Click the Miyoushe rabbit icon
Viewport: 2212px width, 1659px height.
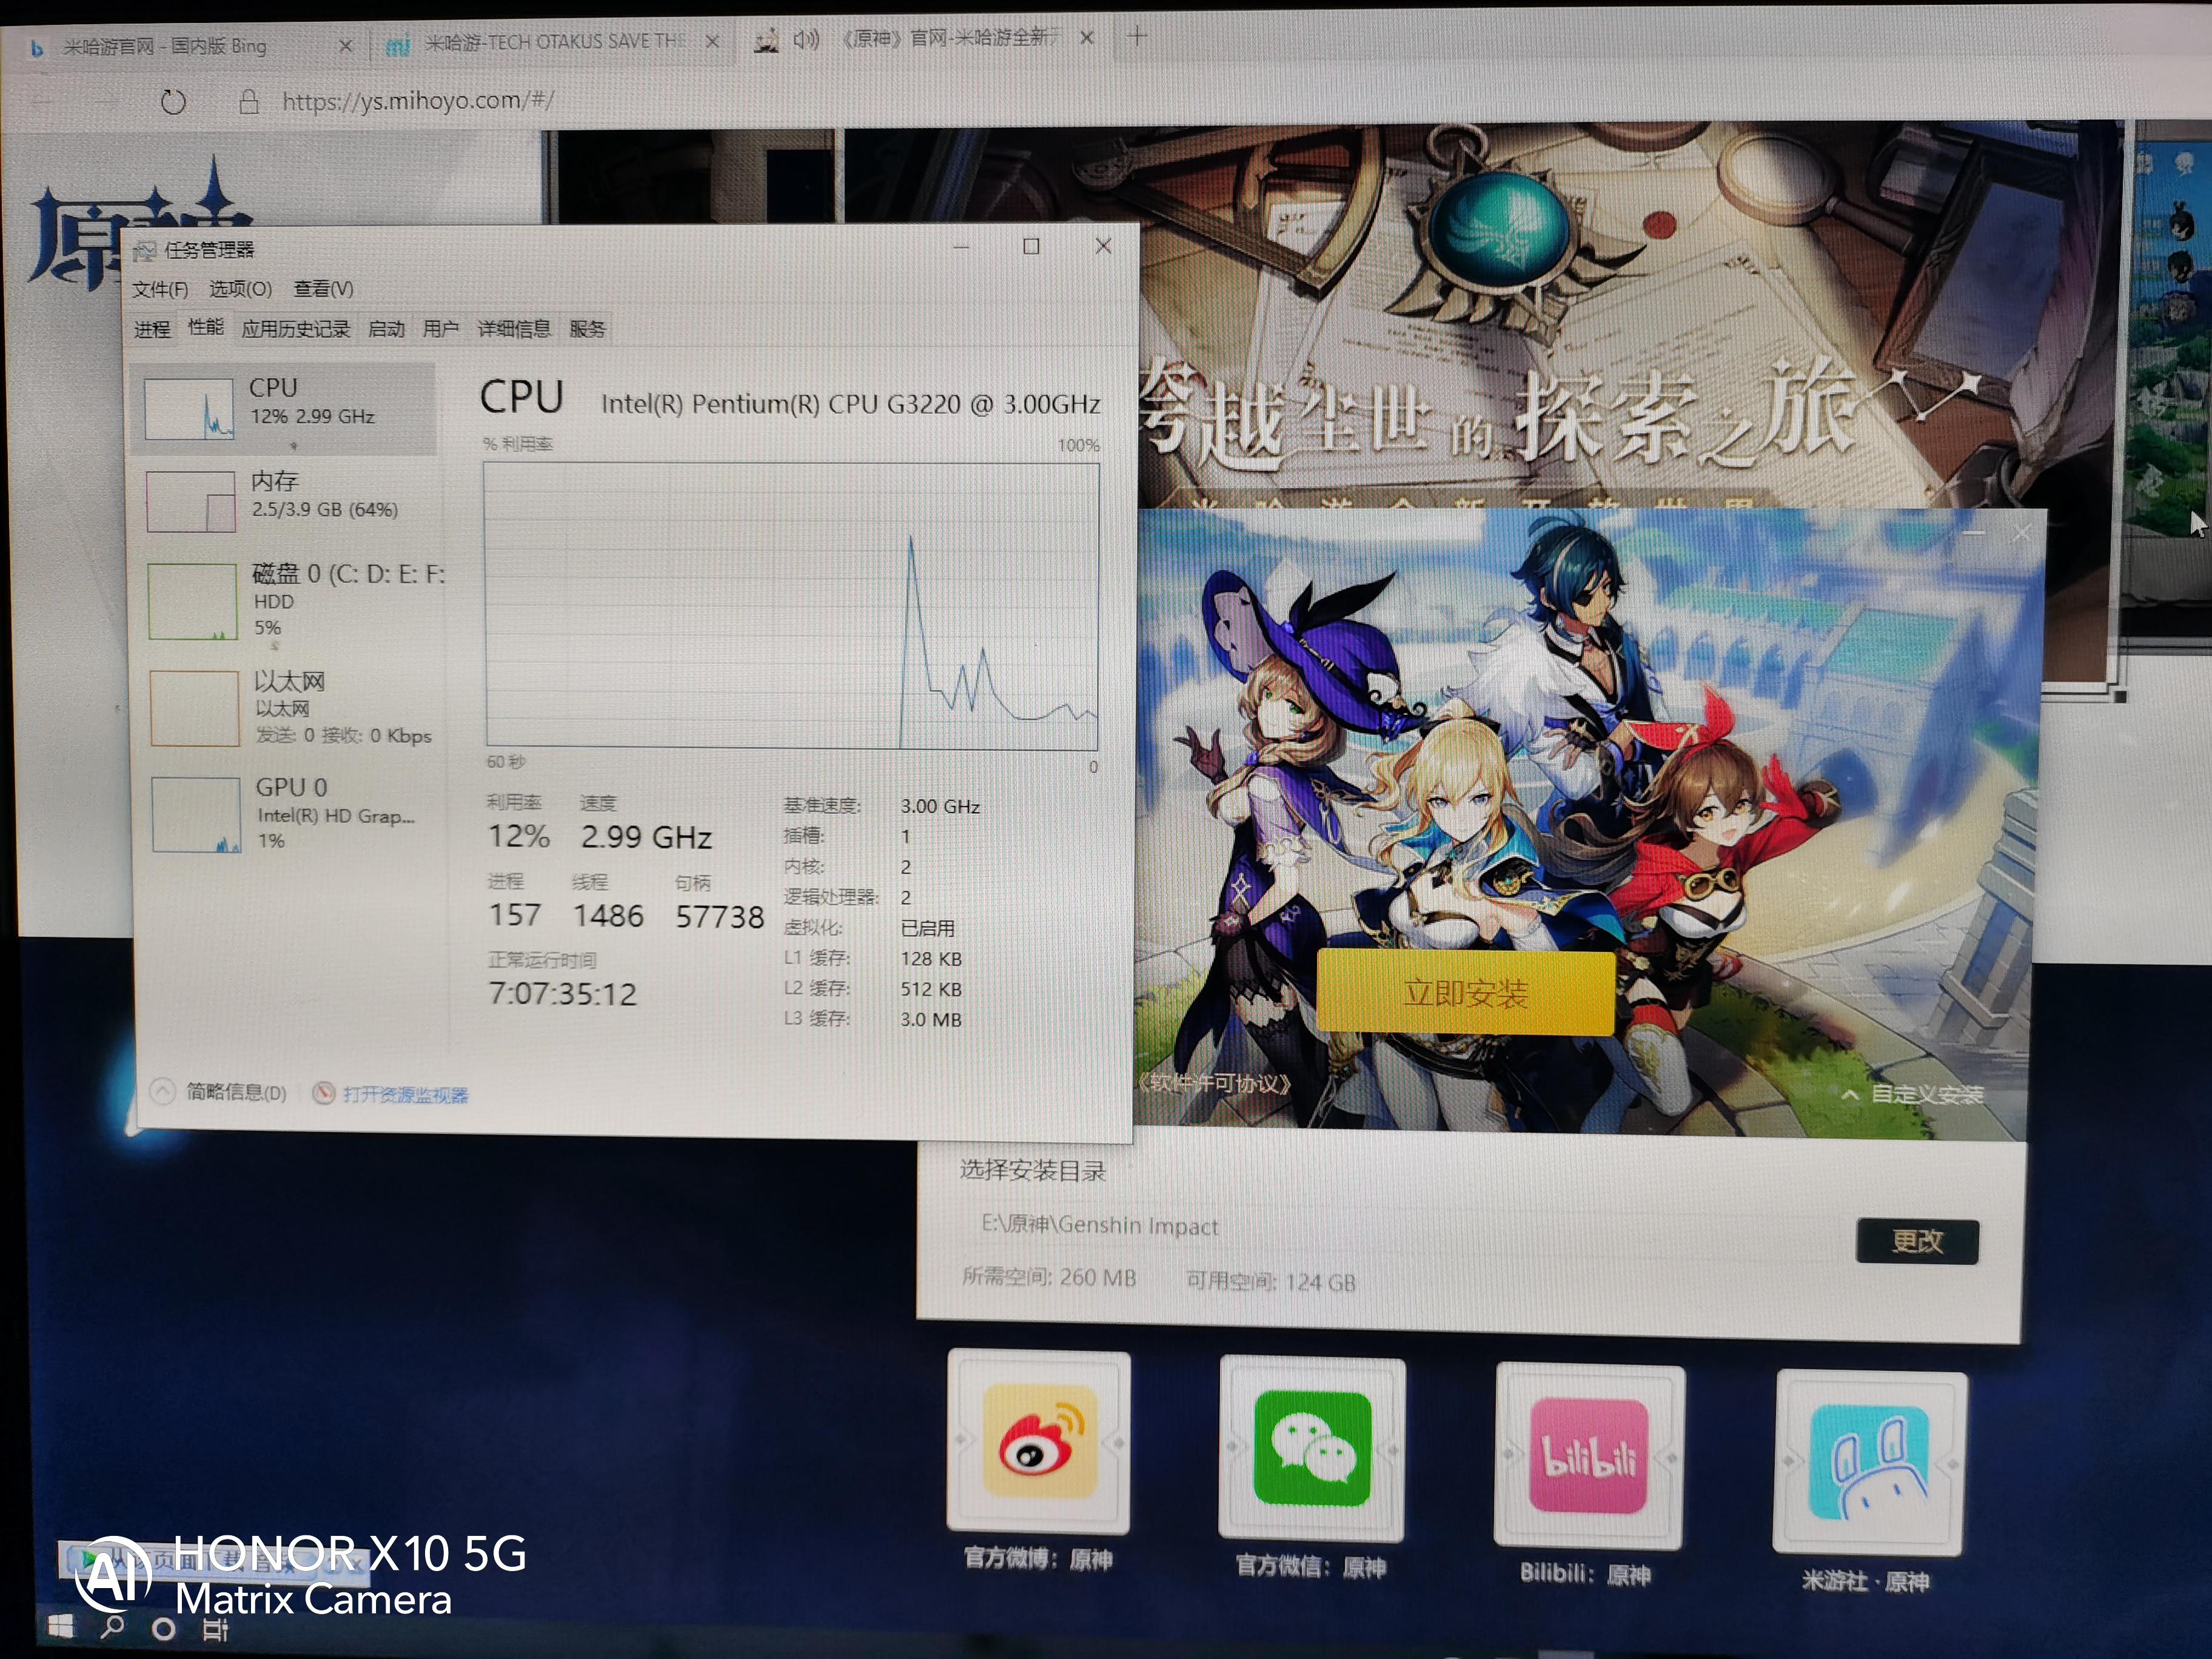pos(1869,1462)
